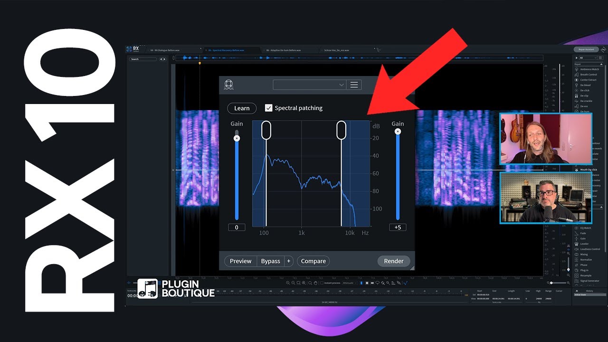Viewport: 608px width, 342px height.
Task: Click the Search field in left panel
Action: pyautogui.click(x=143, y=59)
